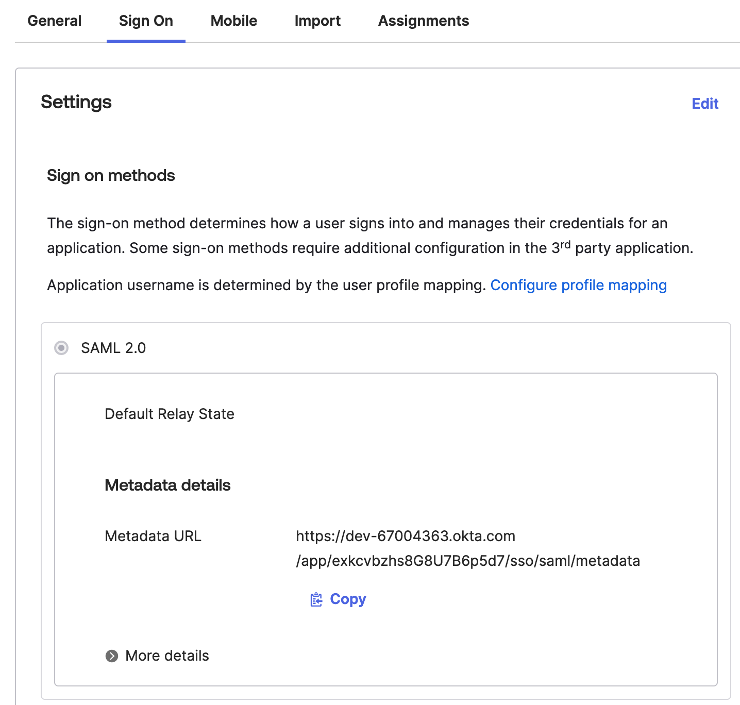
Task: Click the Metadata details heading
Action: [167, 485]
